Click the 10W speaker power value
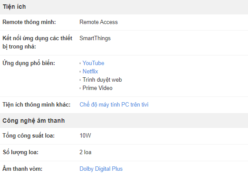The height and width of the screenshot is (176, 248). coord(85,135)
